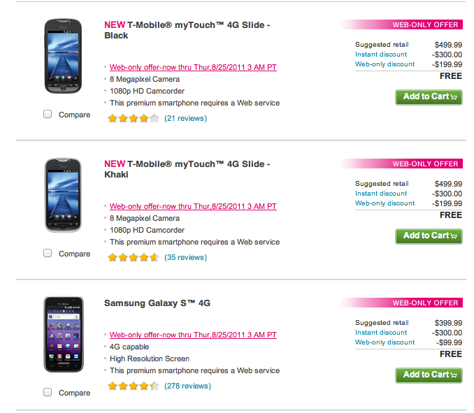Image resolution: width=474 pixels, height=413 pixels.
Task: Read the 35 reviews for myTouch Khaki
Action: pyautogui.click(x=185, y=257)
